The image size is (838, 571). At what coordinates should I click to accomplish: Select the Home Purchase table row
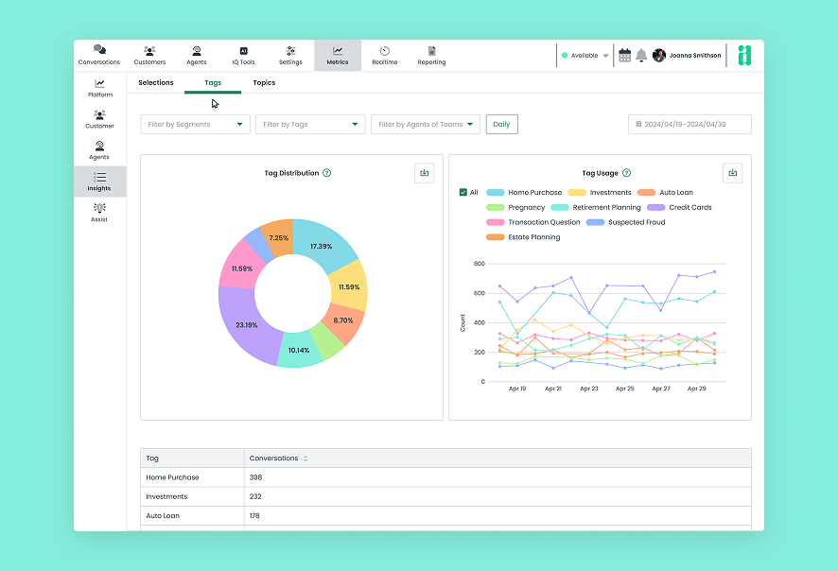coord(445,477)
